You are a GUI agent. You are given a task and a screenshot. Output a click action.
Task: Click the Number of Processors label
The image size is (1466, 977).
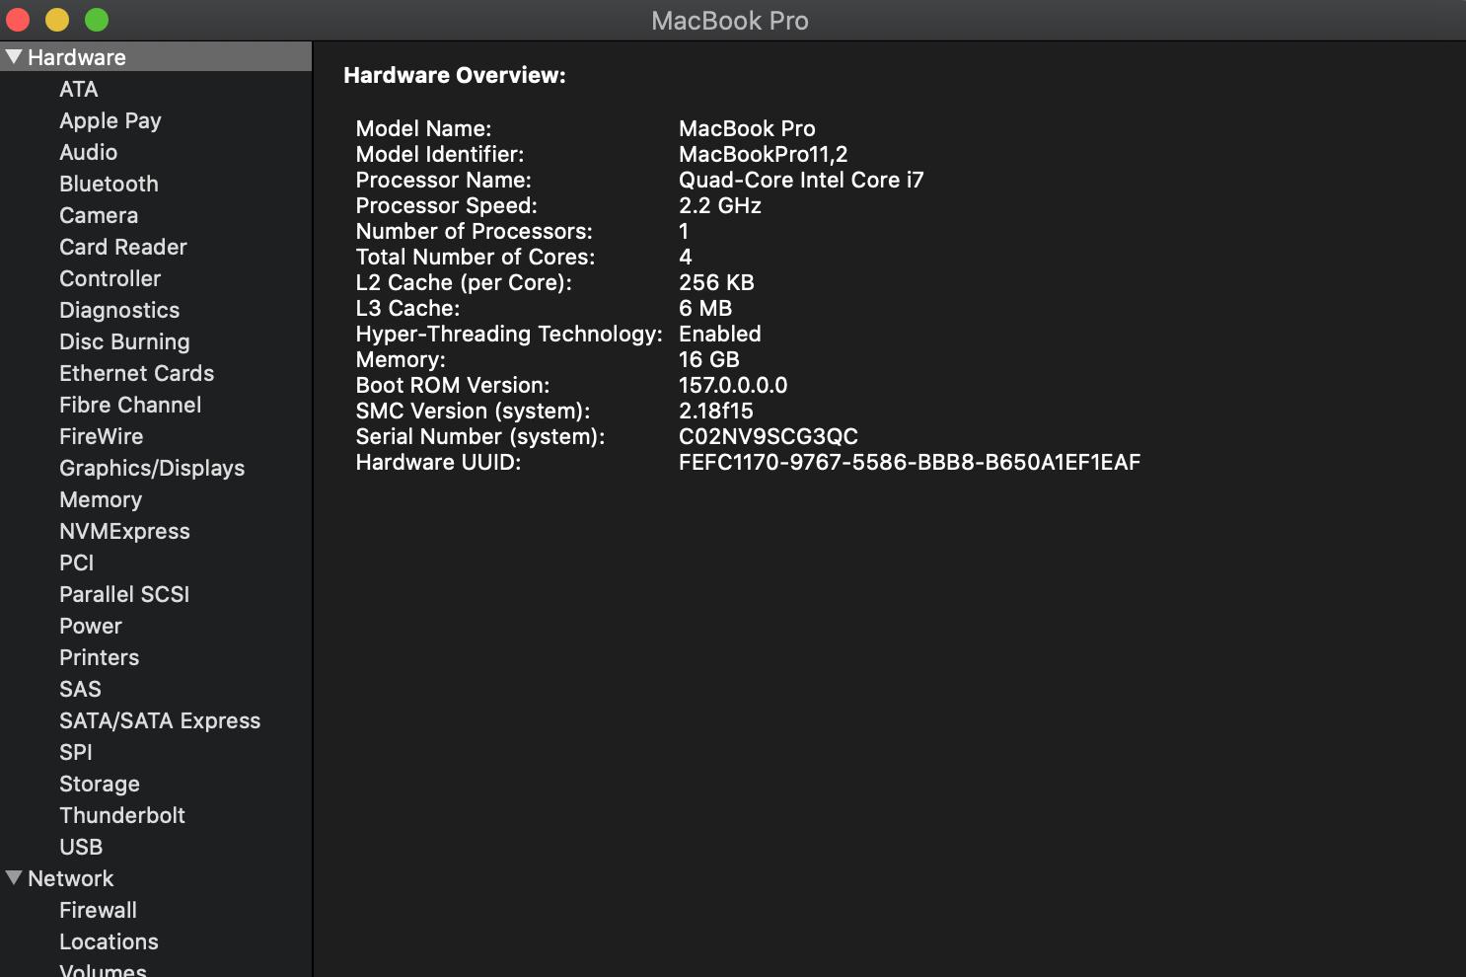[474, 231]
